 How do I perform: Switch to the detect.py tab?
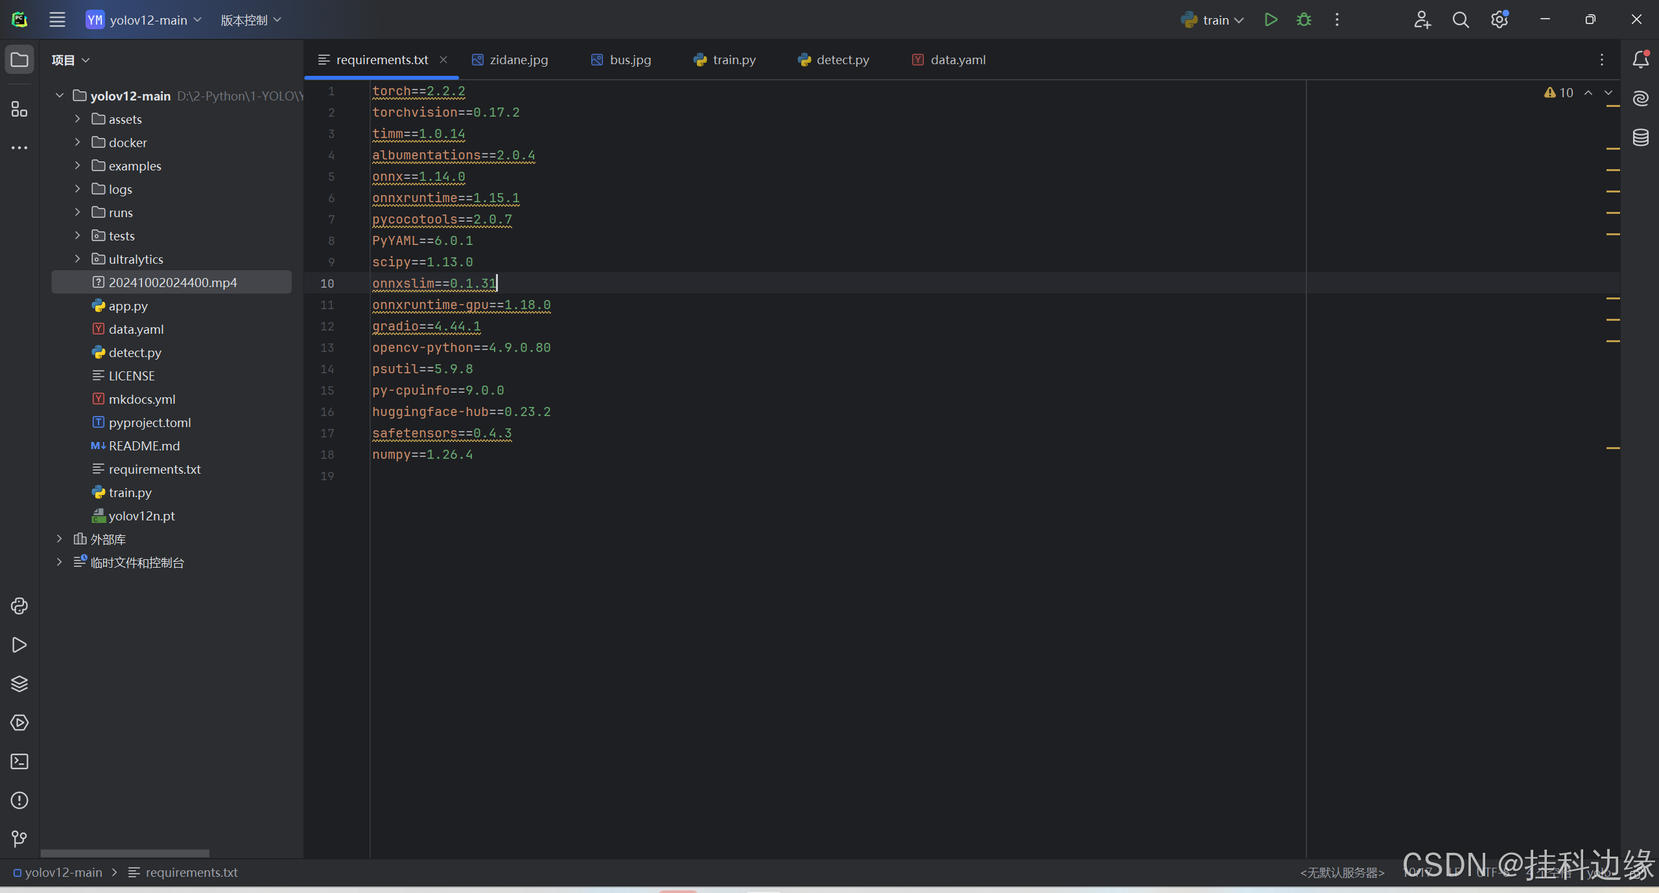834,60
